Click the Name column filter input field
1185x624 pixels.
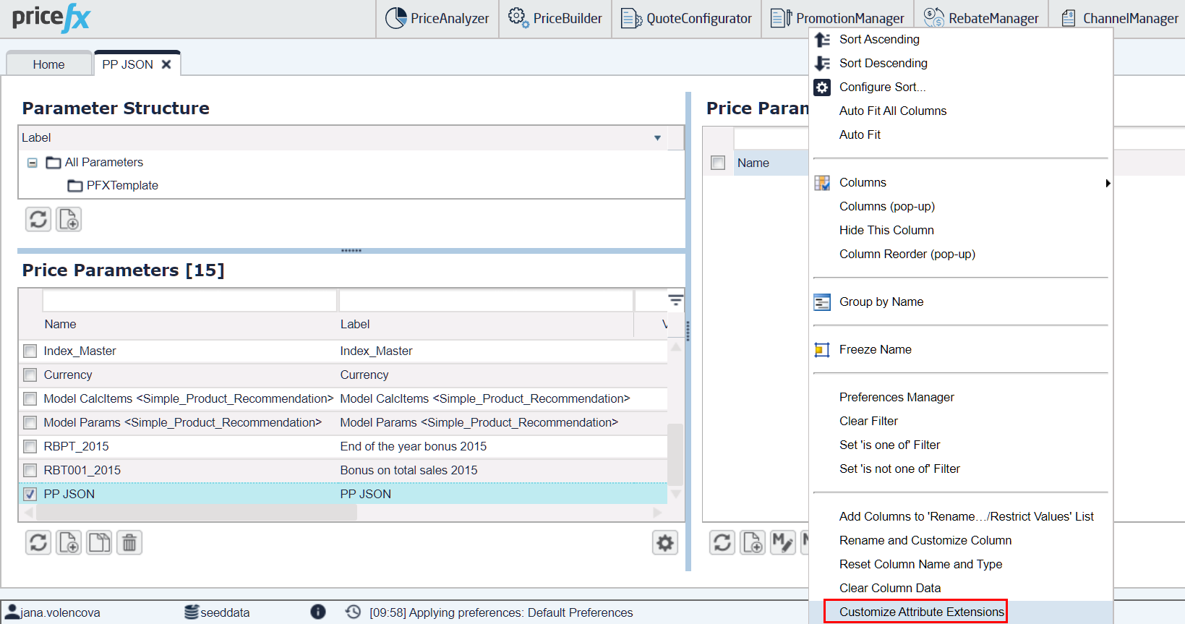(189, 300)
